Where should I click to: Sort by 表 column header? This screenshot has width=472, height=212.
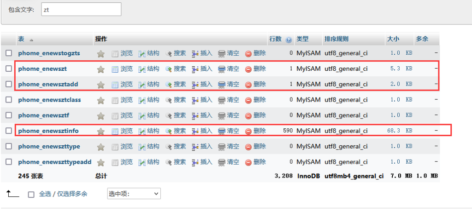point(21,39)
